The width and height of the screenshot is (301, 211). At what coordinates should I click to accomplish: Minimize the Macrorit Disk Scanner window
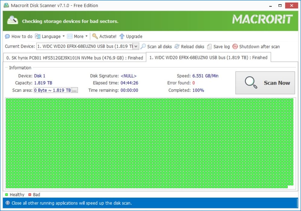coord(270,5)
